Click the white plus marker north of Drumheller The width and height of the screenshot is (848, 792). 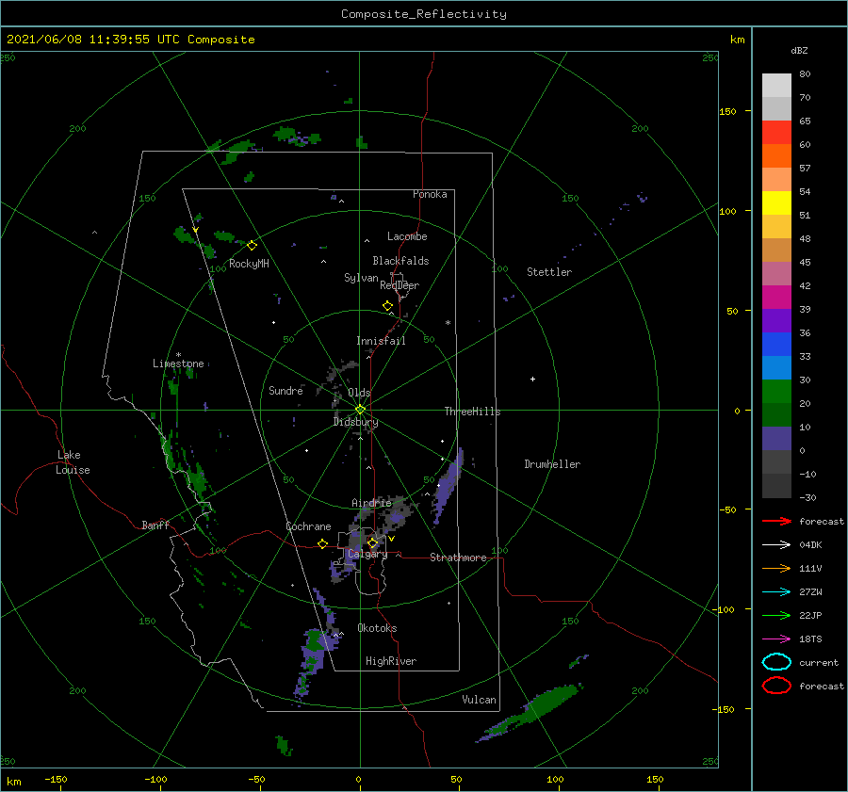tap(532, 379)
